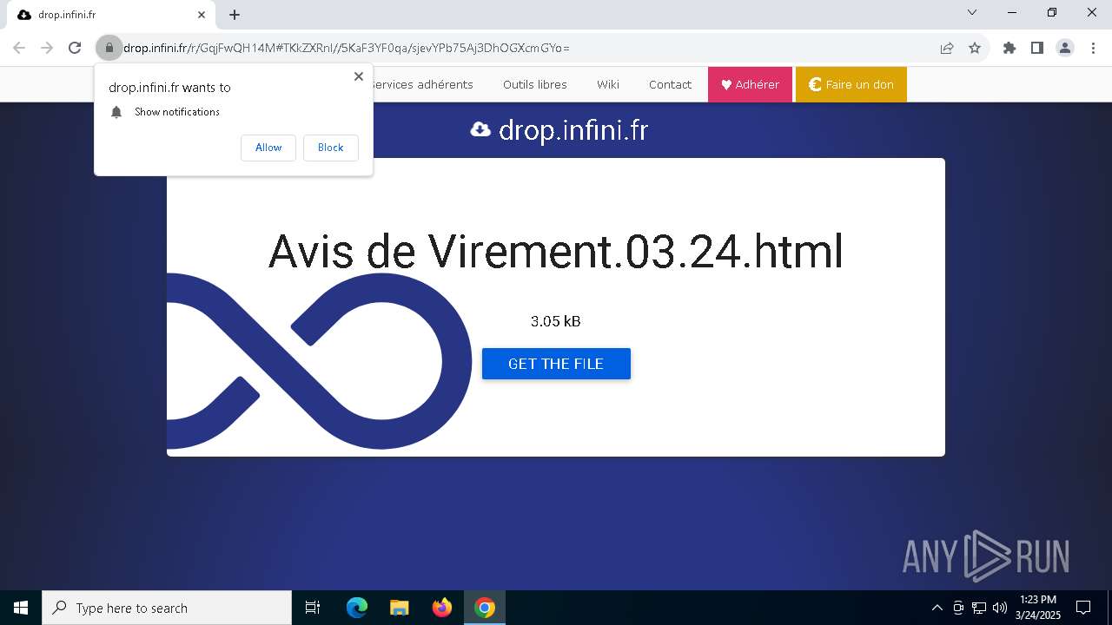Click the share page icon in address bar
This screenshot has height=625, width=1112.
click(x=947, y=48)
